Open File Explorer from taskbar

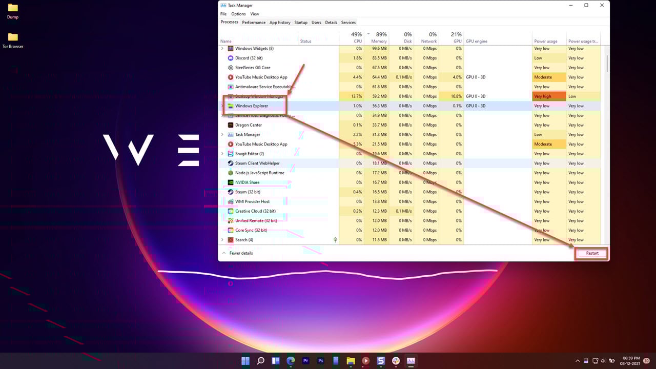(351, 361)
